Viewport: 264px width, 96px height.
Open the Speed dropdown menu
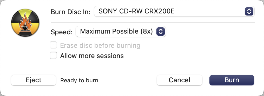click(x=121, y=31)
